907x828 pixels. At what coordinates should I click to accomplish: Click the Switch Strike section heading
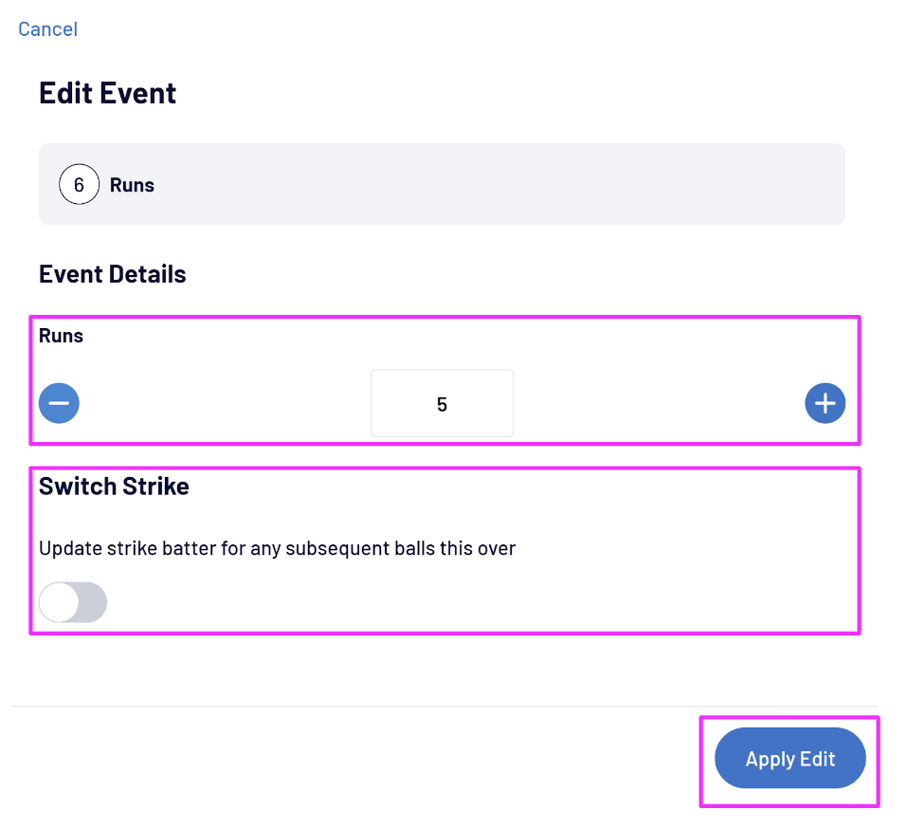pyautogui.click(x=114, y=487)
